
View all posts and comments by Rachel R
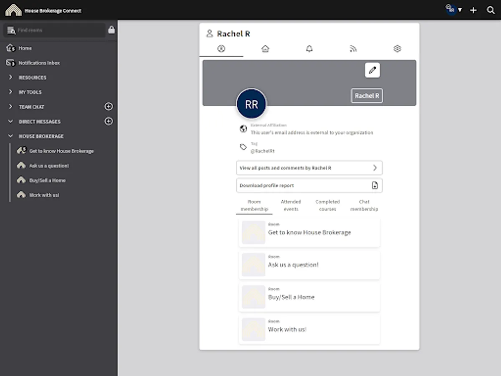tap(309, 168)
